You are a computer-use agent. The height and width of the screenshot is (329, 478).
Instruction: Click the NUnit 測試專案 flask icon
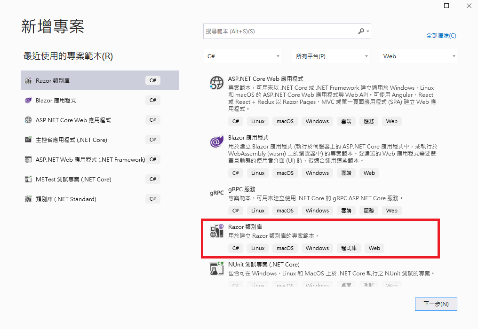[x=217, y=268]
